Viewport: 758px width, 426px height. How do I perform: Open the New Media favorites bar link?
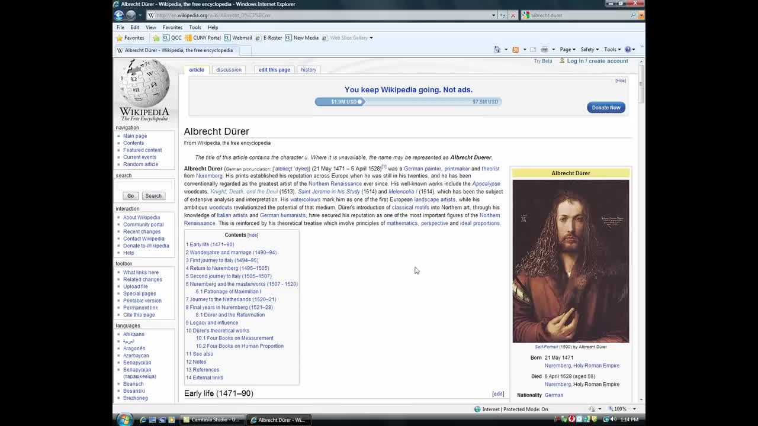pos(302,38)
